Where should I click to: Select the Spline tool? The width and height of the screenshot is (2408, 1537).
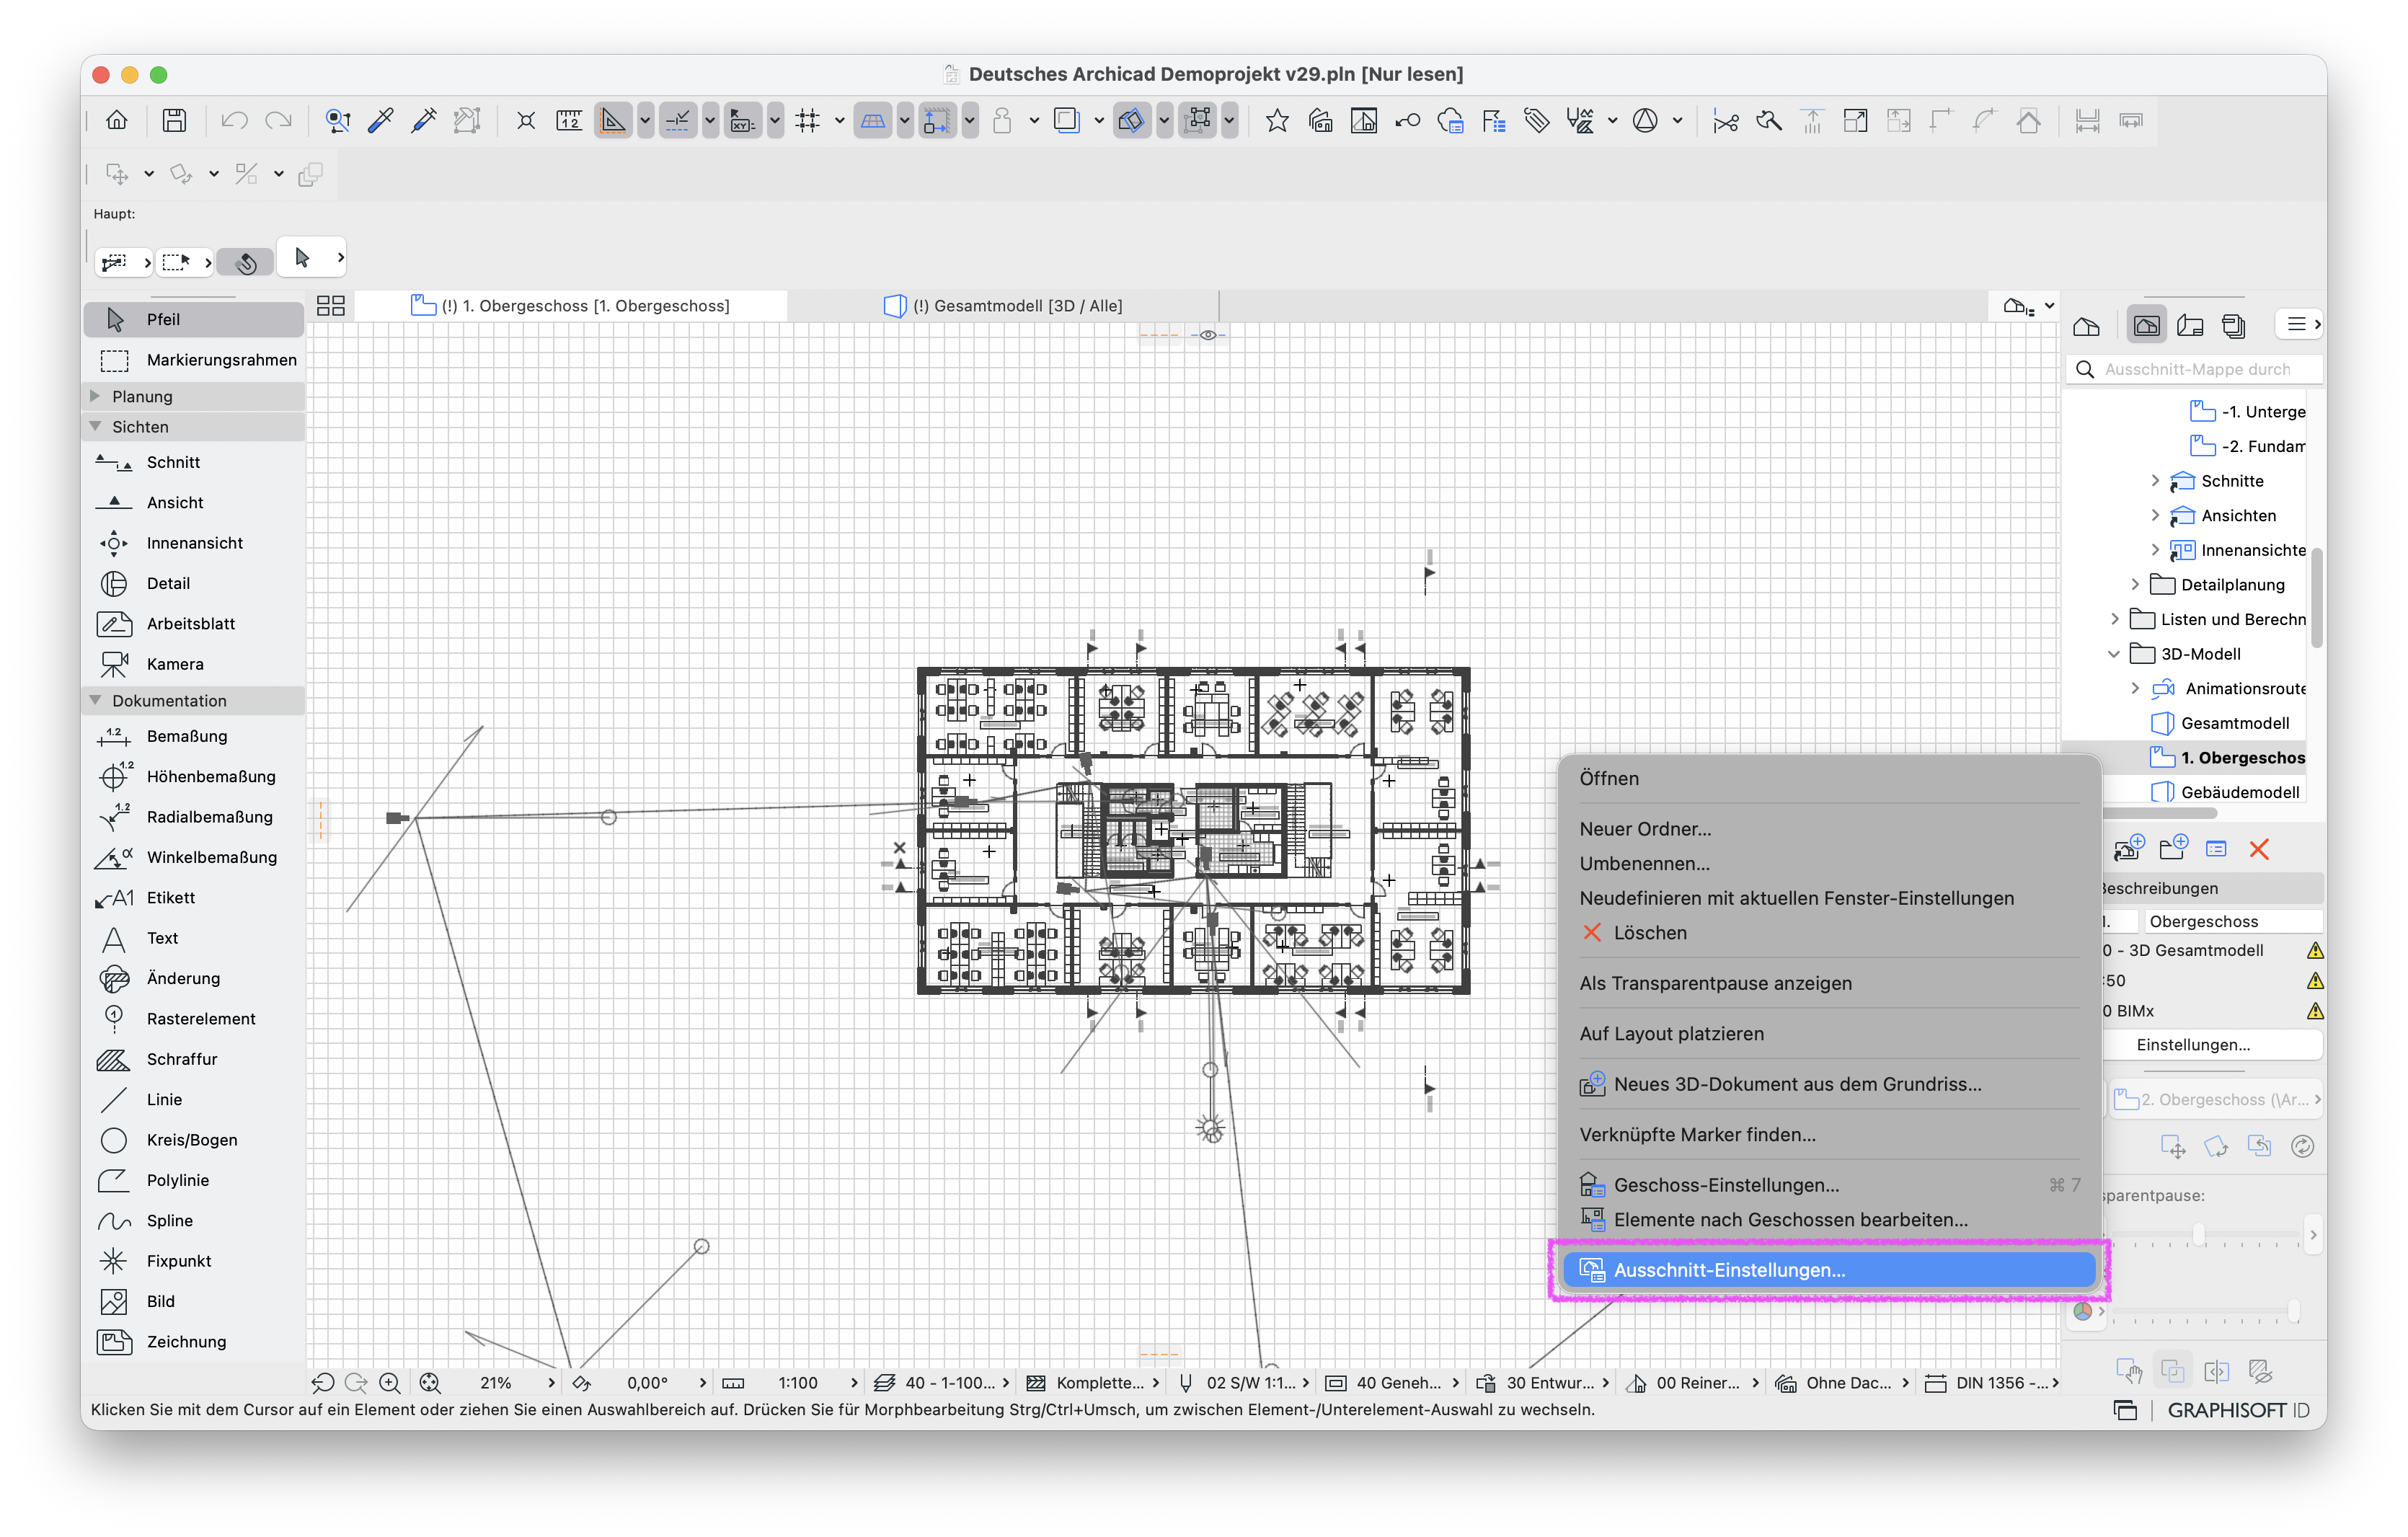(x=194, y=1220)
